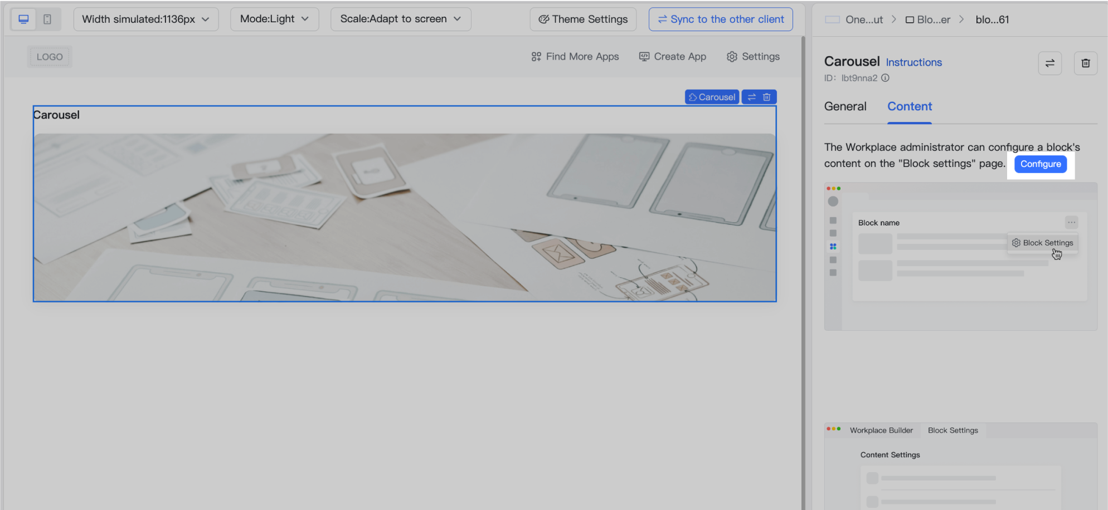Image resolution: width=1108 pixels, height=510 pixels.
Task: Click Content Settings heading
Action: 890,455
